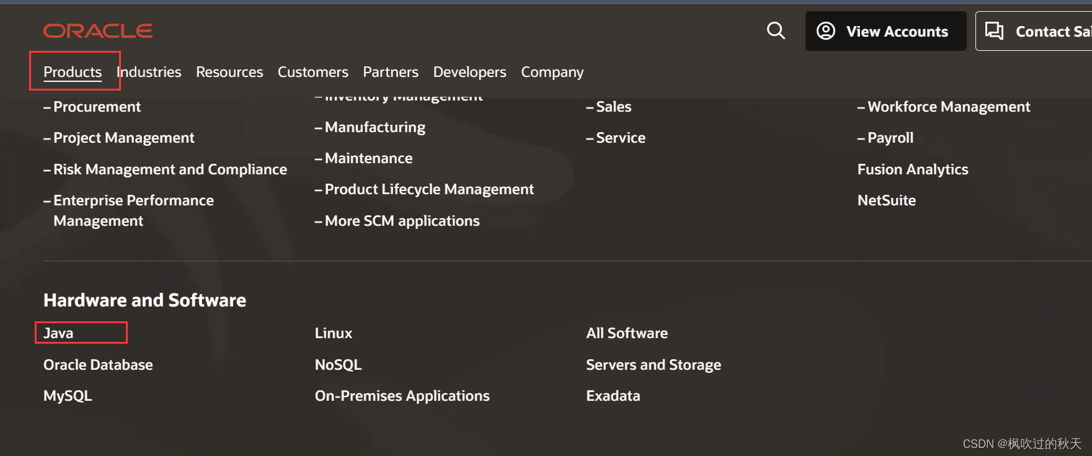Open Fusion Analytics

913,169
